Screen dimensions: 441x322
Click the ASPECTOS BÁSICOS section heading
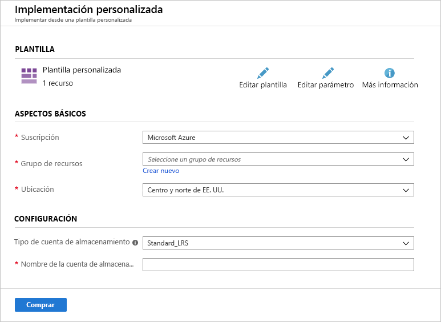(x=50, y=114)
